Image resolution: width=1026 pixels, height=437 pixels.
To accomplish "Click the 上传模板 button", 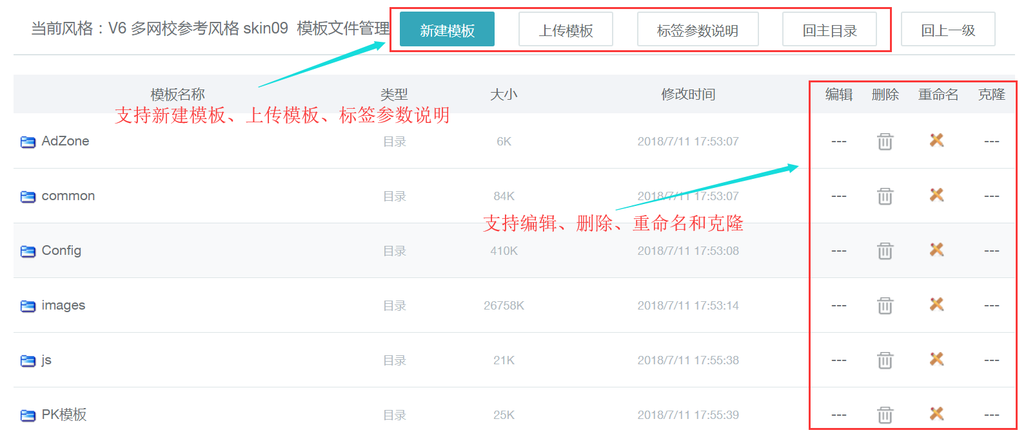I will click(x=566, y=30).
